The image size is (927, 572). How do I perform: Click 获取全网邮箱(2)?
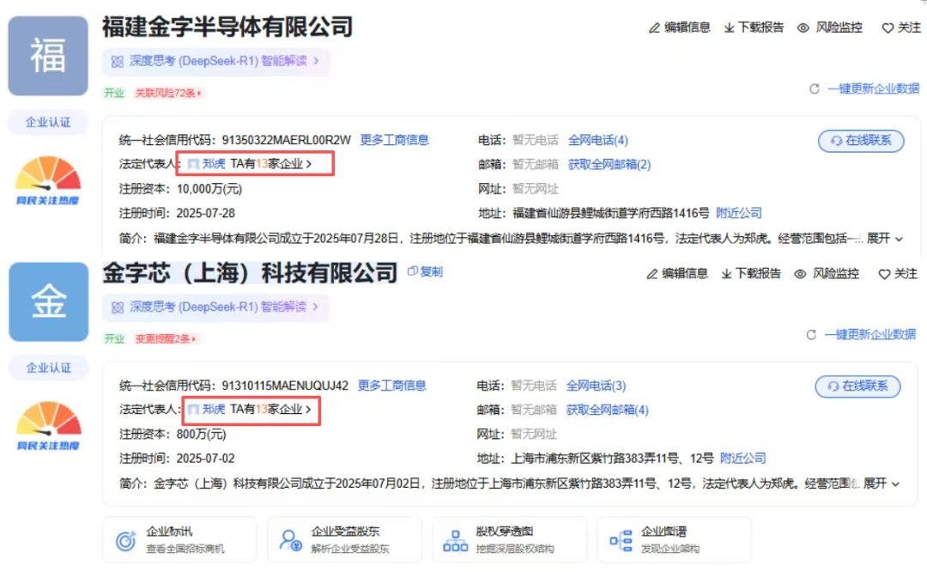coord(609,164)
